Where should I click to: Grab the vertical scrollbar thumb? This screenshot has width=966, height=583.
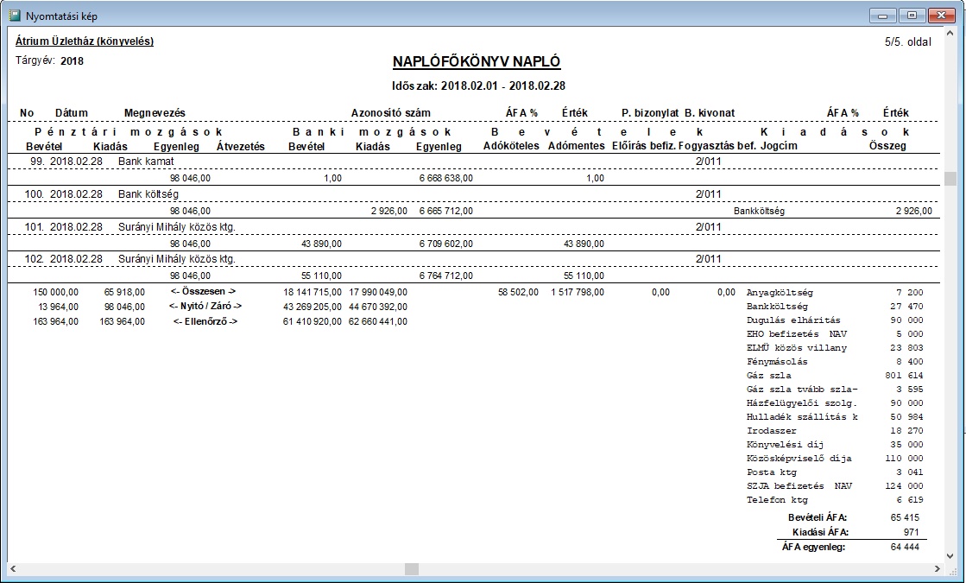(x=950, y=179)
